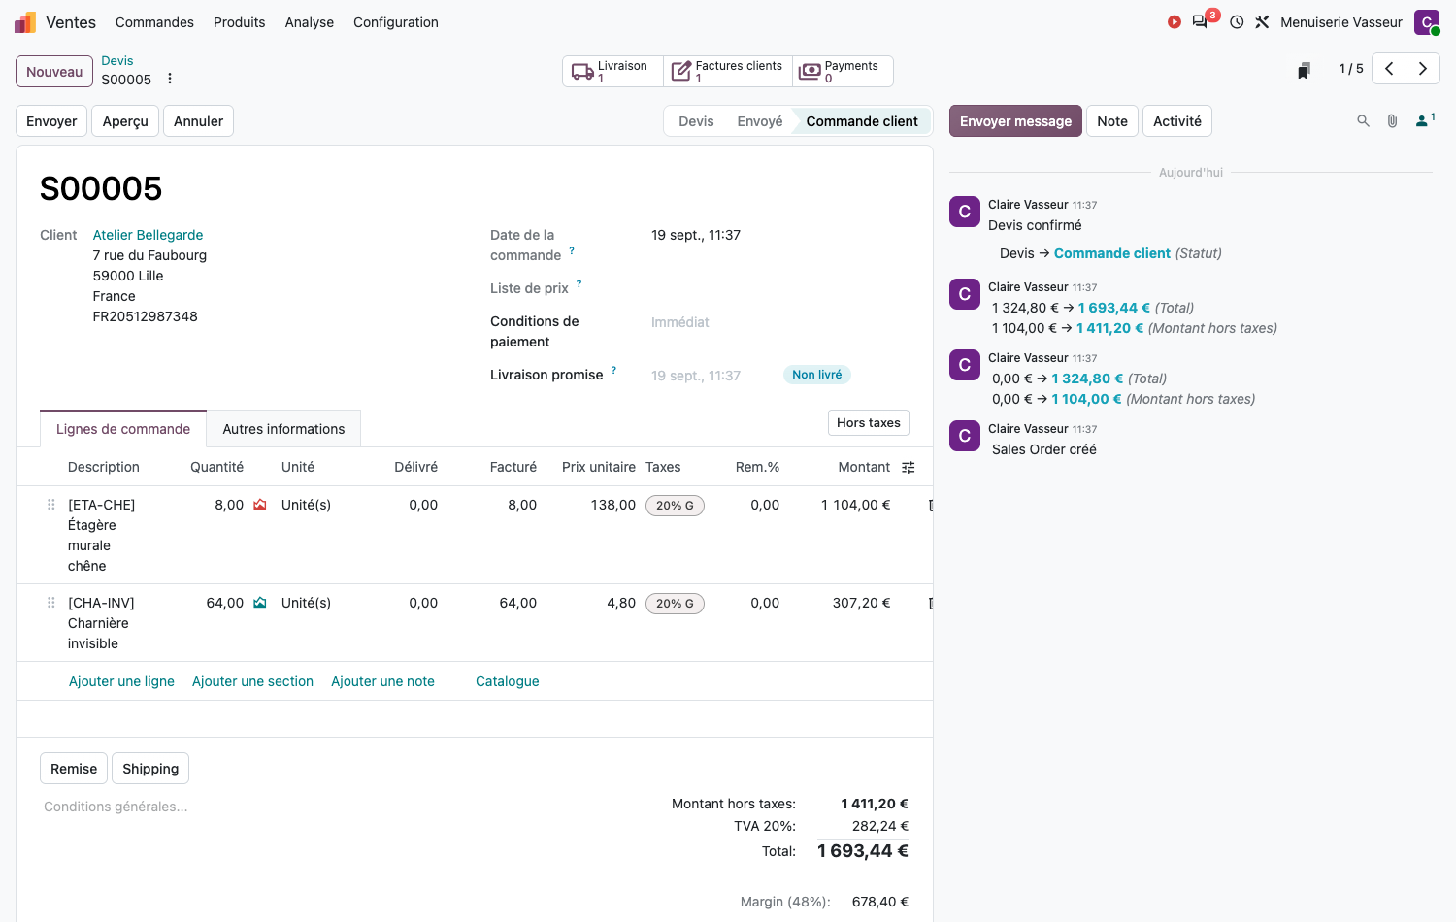Open the messages icon with badge 3

click(1202, 21)
